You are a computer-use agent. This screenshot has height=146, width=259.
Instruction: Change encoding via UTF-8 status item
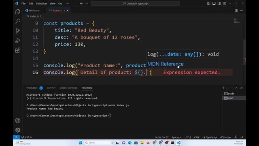tap(188, 137)
